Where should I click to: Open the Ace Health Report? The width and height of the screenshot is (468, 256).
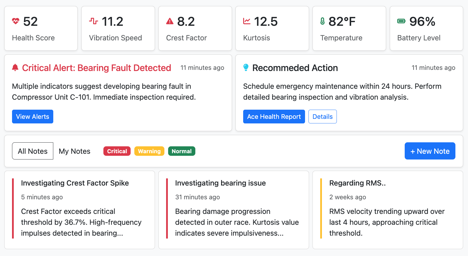click(274, 117)
